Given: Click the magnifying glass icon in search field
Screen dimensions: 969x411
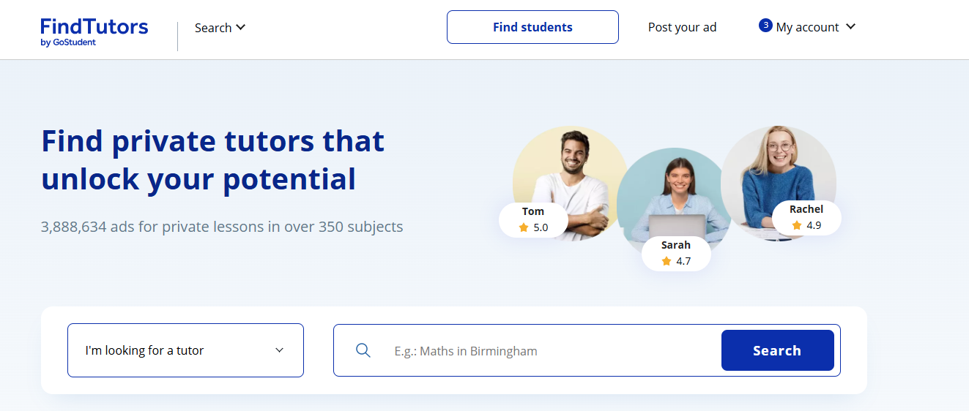Looking at the screenshot, I should click(x=363, y=350).
